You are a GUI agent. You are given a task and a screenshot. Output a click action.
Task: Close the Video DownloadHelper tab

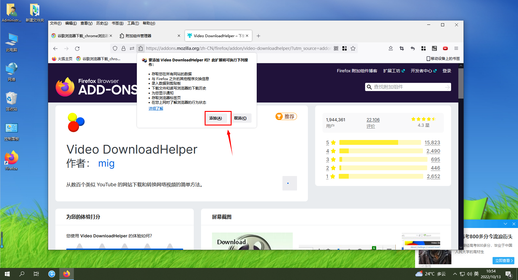point(247,36)
